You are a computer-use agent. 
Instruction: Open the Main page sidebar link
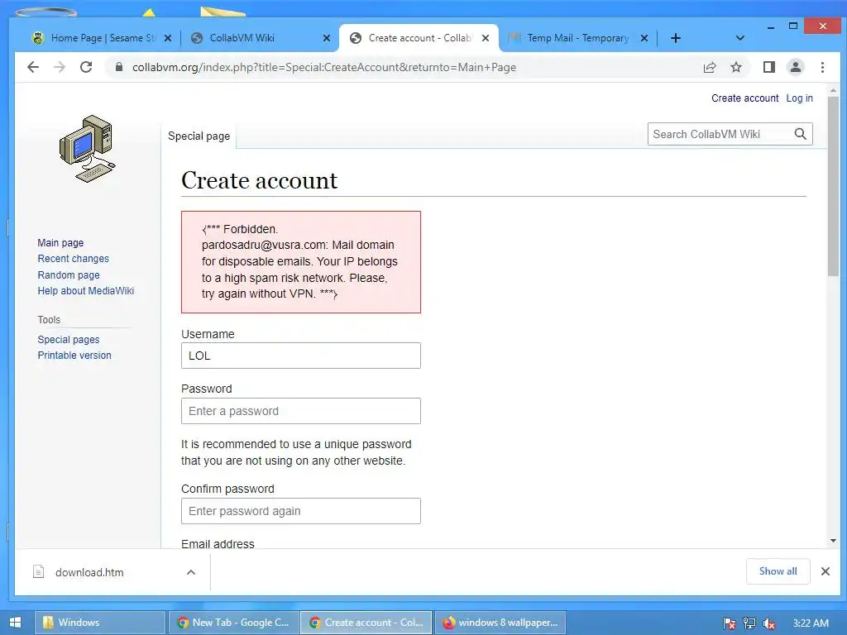(x=60, y=243)
